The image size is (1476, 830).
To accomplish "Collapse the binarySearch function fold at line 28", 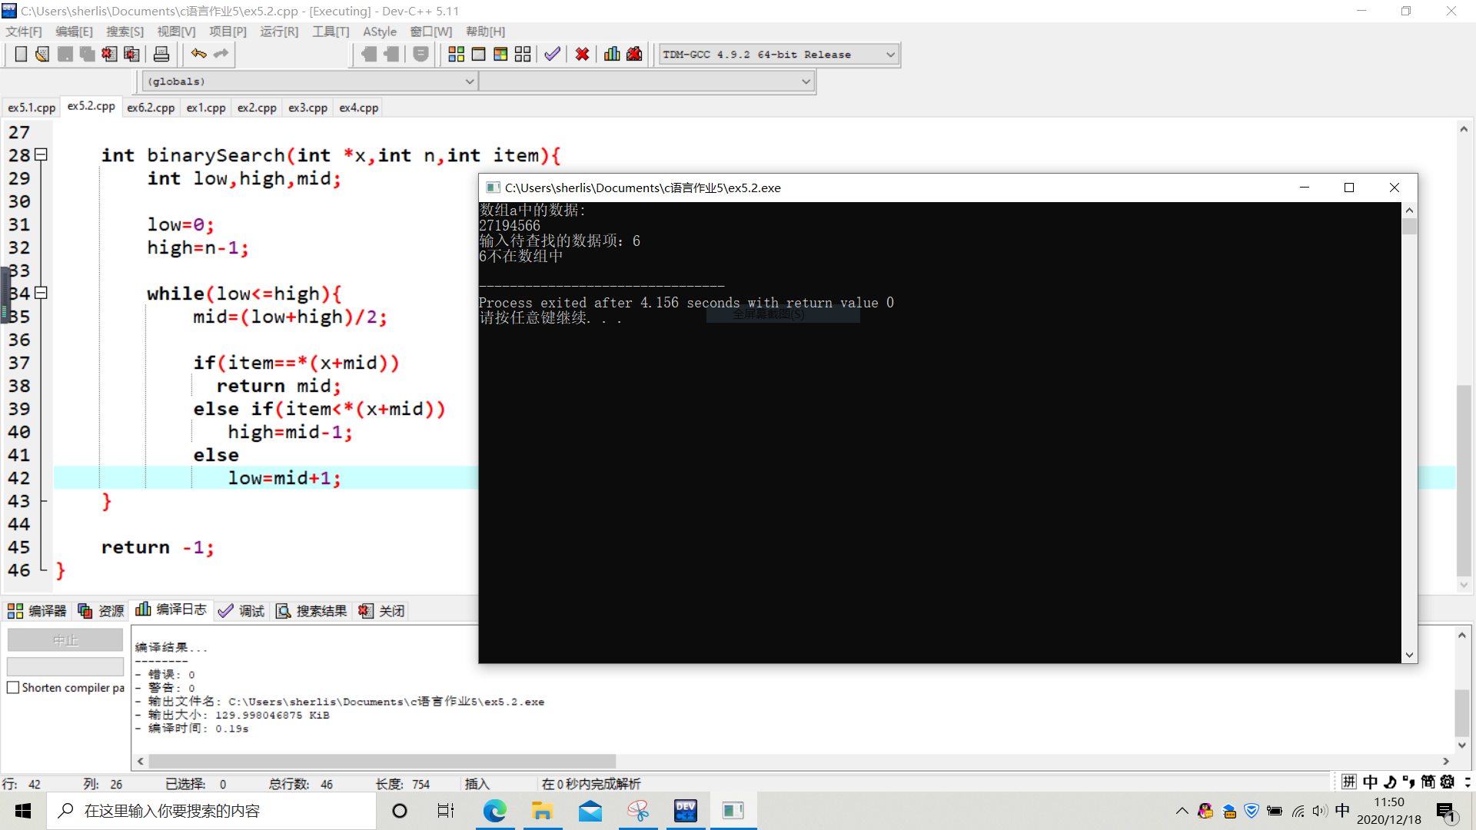I will (x=42, y=154).
